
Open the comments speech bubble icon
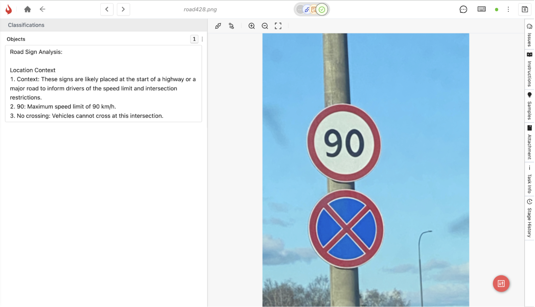[463, 9]
